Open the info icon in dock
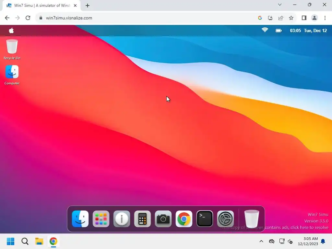Image resolution: width=332 pixels, height=249 pixels. tap(122, 219)
